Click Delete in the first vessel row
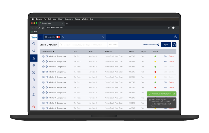This screenshot has width=209, height=133. coord(171,56)
